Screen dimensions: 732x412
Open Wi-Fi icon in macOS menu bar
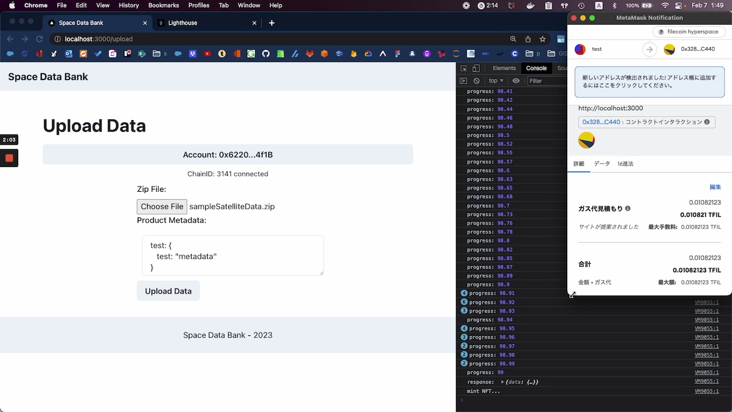(665, 5)
